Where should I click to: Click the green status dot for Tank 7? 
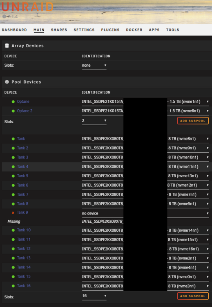tap(13, 194)
